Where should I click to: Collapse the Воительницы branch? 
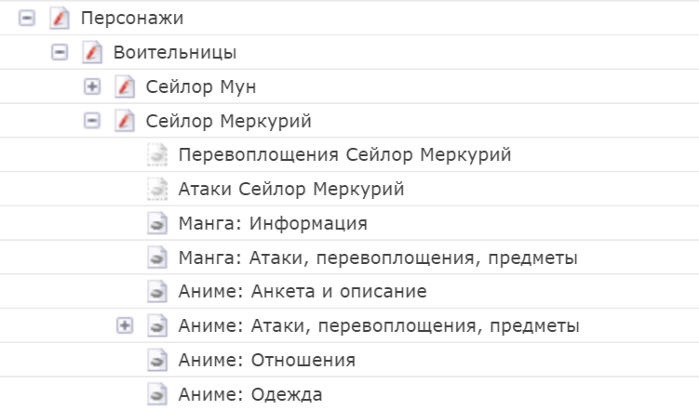coord(60,52)
